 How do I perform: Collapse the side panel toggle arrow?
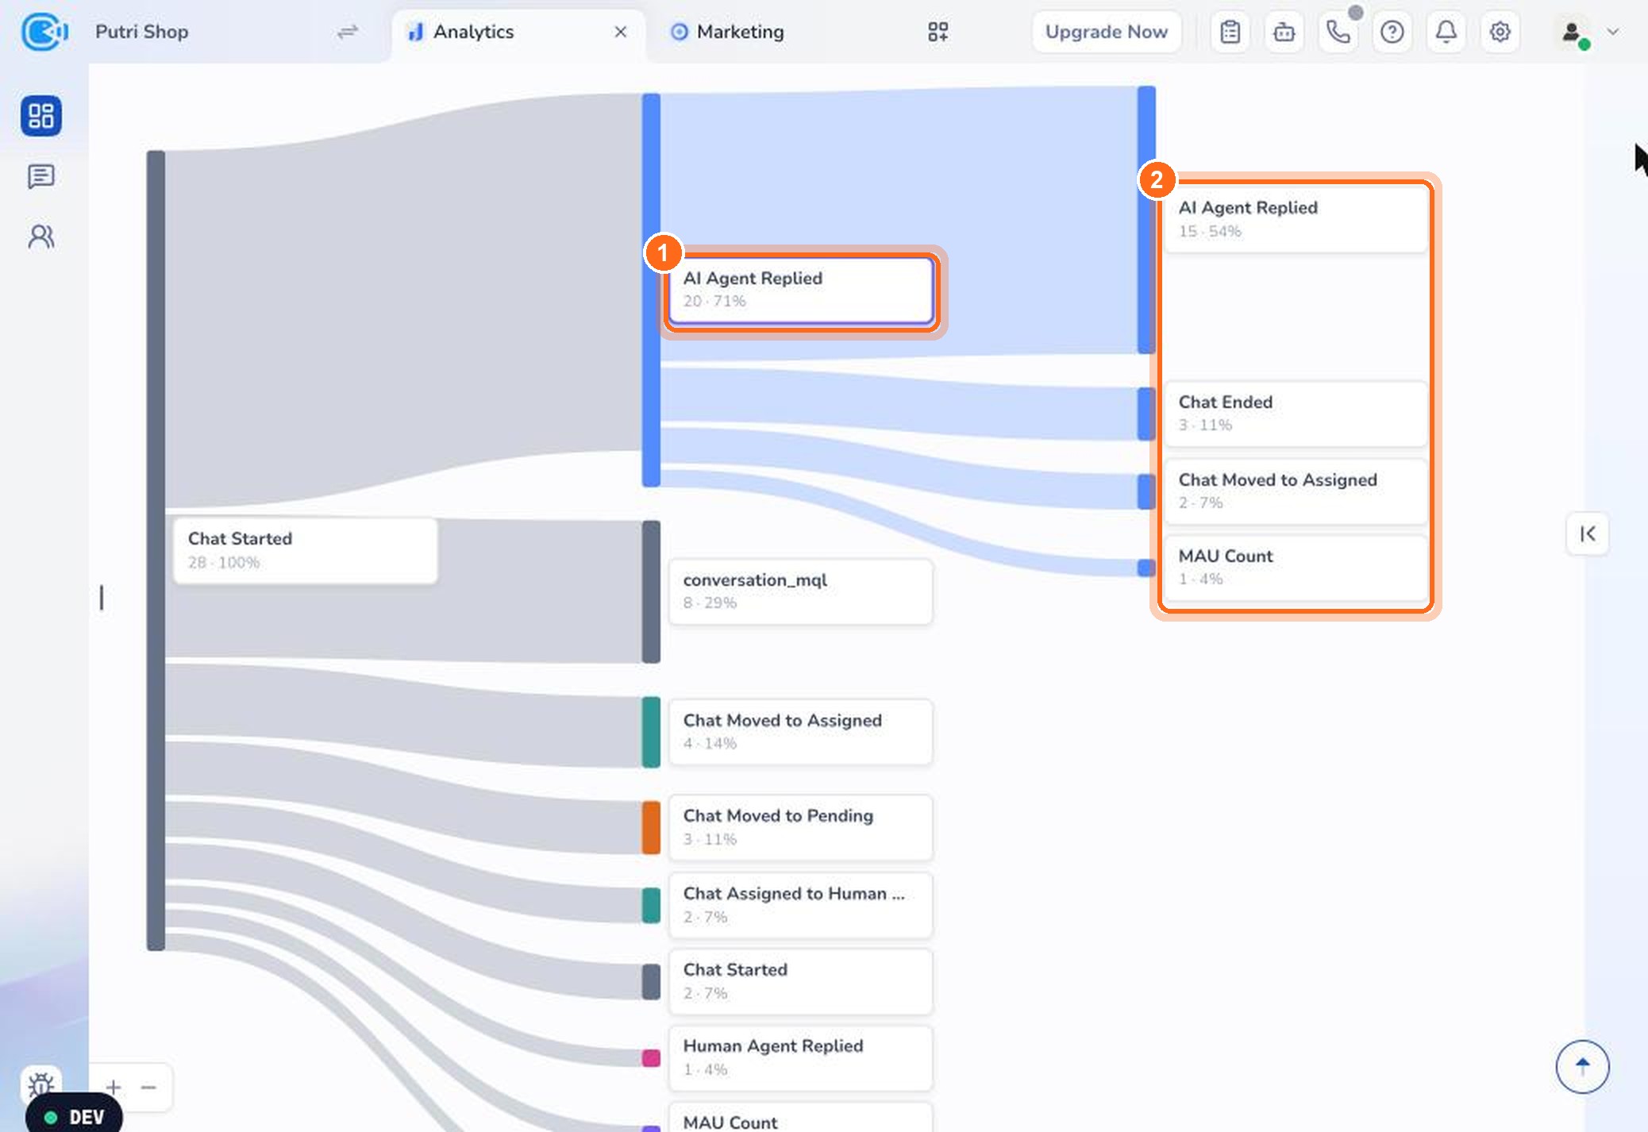click(1588, 533)
